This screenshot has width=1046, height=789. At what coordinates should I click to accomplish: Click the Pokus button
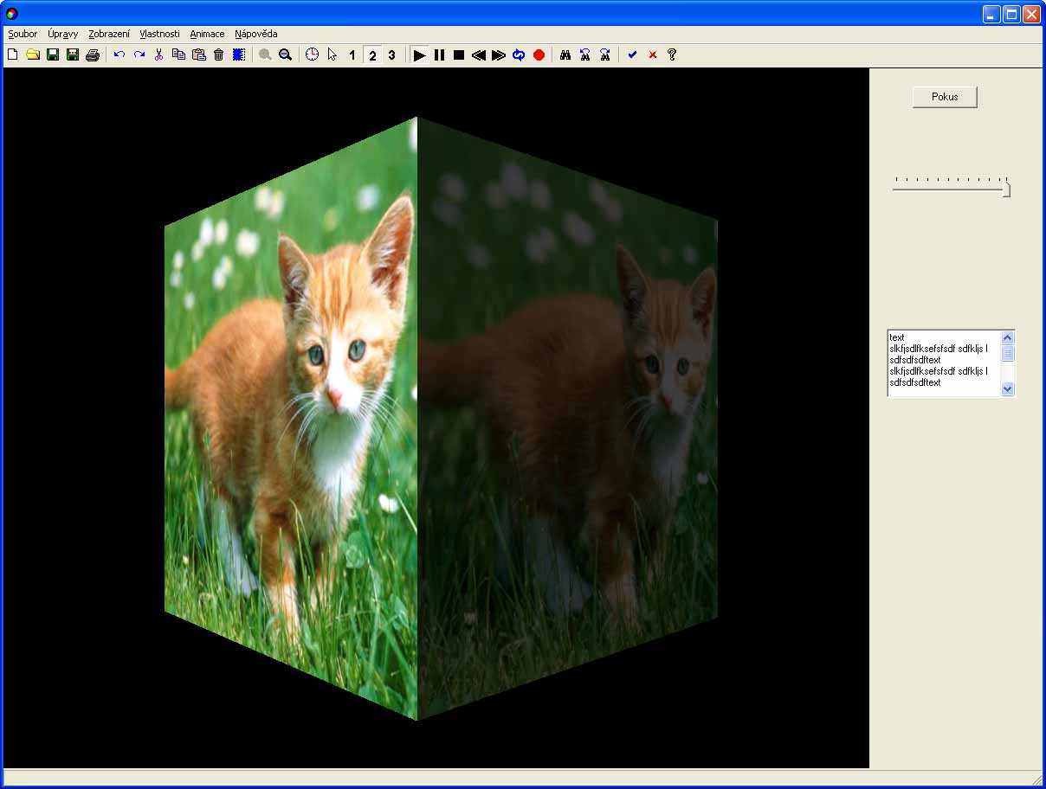click(x=945, y=97)
